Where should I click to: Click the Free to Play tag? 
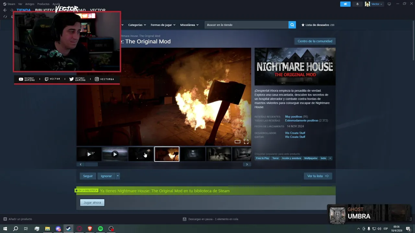[262, 158]
